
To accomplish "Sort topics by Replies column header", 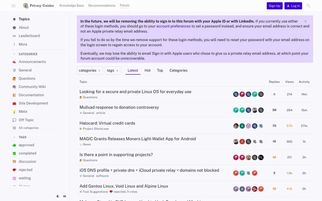I will tap(274, 82).
